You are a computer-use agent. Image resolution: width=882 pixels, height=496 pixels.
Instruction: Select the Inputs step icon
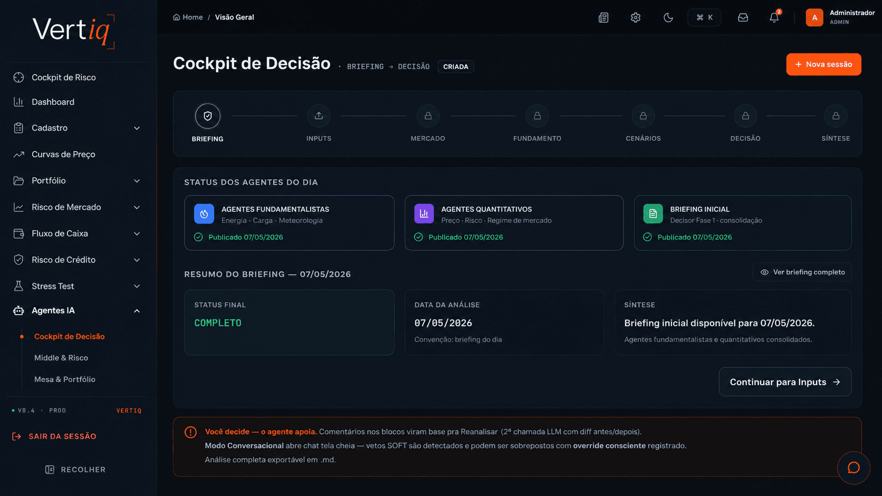pos(319,116)
